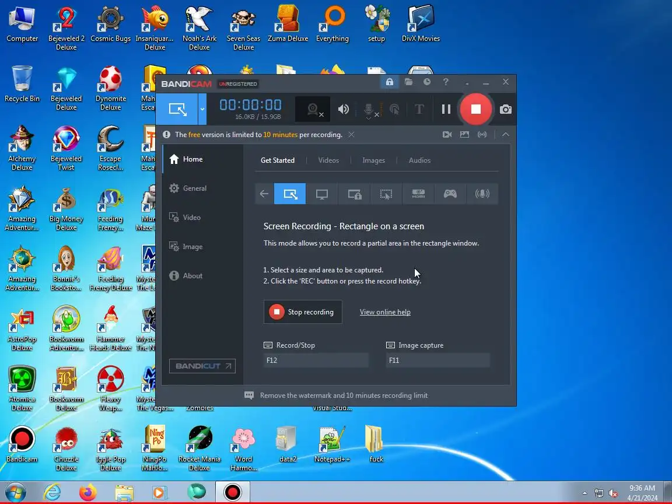
Task: Switch to Images tab
Action: pos(374,160)
